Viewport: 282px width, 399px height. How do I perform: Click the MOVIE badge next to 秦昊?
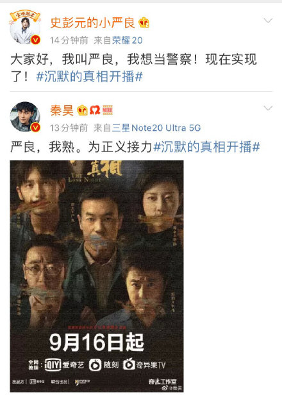[108, 110]
